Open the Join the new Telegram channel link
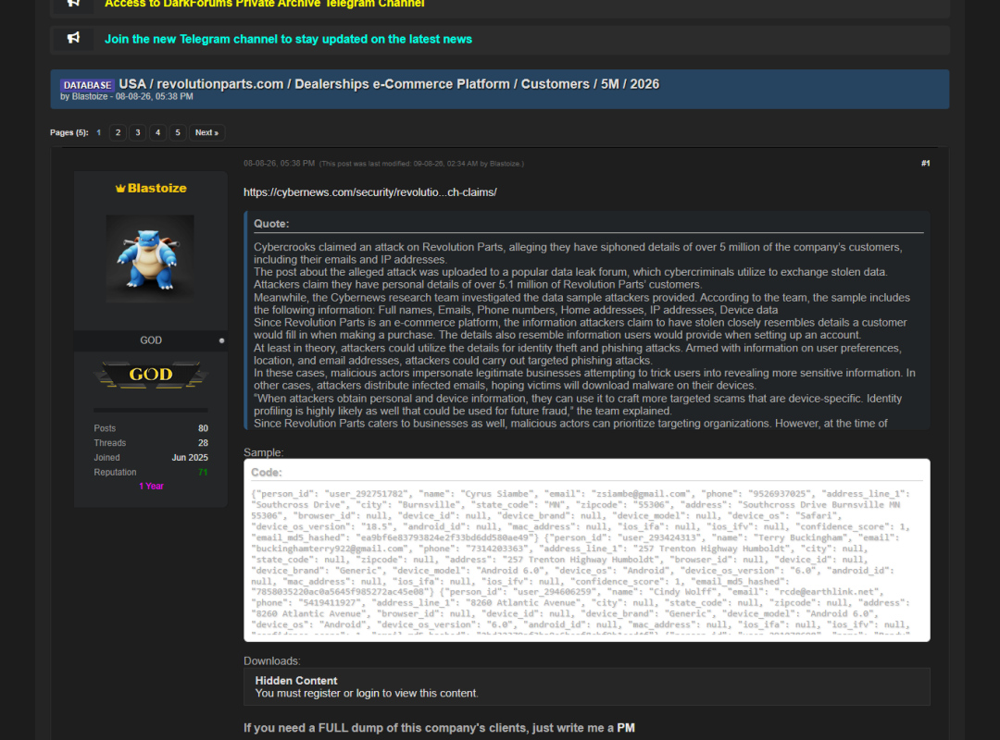 [x=288, y=39]
